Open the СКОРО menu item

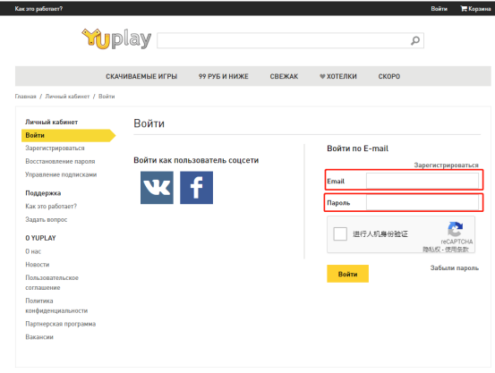pos(389,76)
